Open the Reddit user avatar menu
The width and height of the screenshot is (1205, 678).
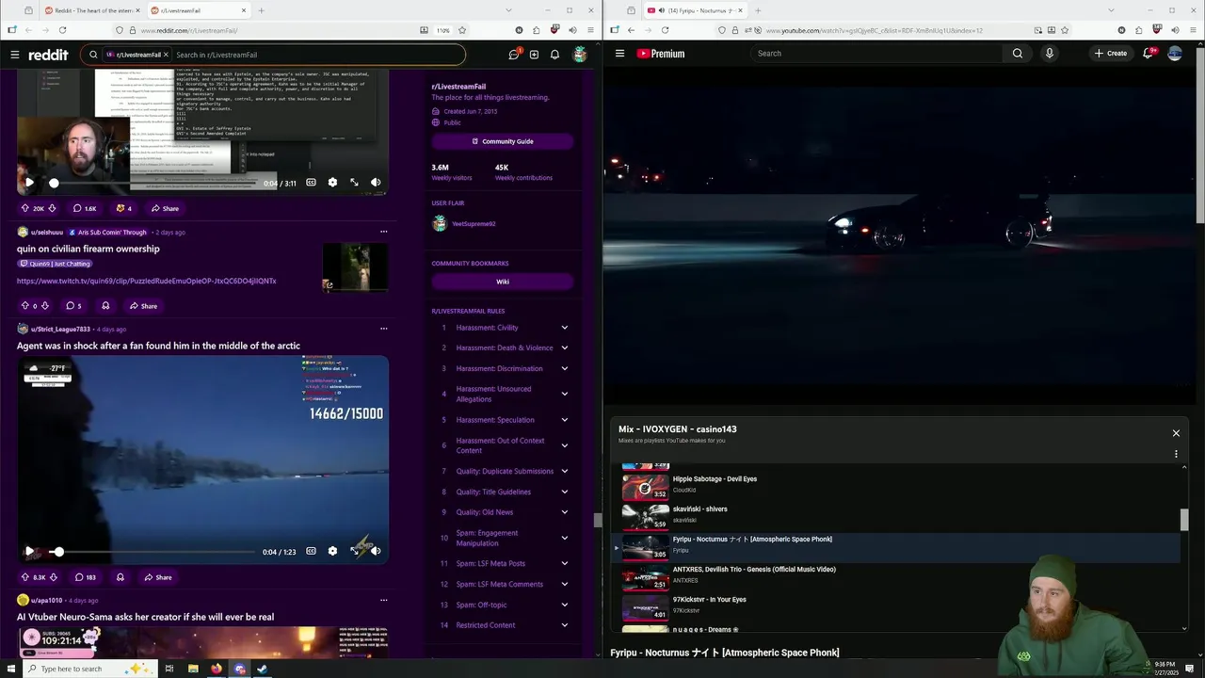(x=579, y=55)
